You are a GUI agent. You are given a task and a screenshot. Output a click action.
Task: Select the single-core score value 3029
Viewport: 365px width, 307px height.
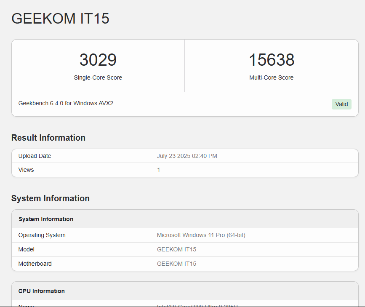pyautogui.click(x=98, y=60)
